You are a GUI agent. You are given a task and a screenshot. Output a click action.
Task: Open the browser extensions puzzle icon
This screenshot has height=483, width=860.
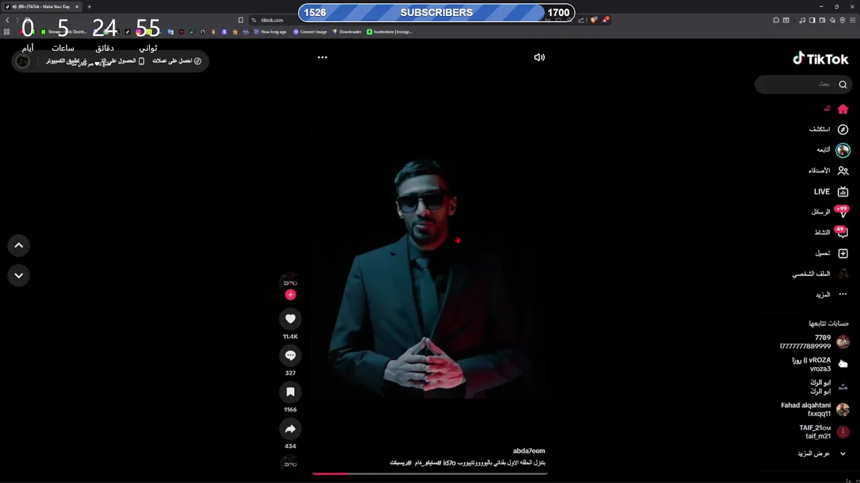coord(776,20)
